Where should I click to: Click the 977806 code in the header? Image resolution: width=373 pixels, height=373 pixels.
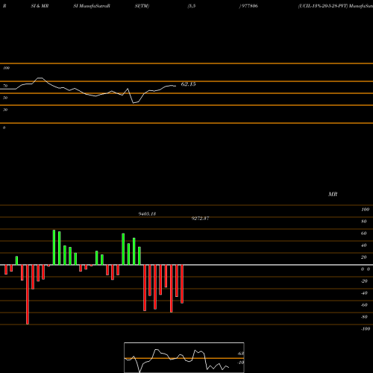click(249, 6)
